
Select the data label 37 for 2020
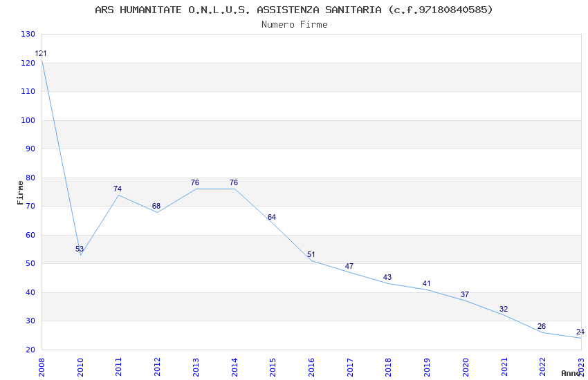465,294
